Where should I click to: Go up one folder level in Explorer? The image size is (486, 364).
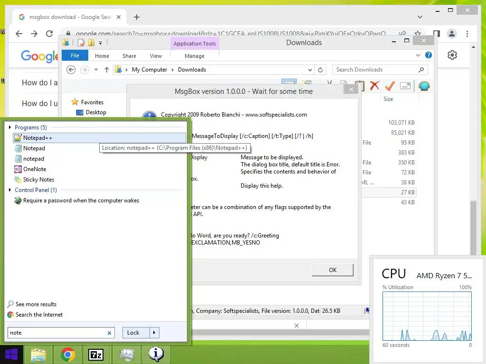[107, 70]
